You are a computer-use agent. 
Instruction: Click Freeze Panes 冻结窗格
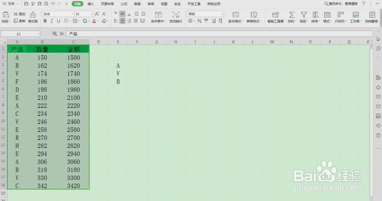pos(372,17)
